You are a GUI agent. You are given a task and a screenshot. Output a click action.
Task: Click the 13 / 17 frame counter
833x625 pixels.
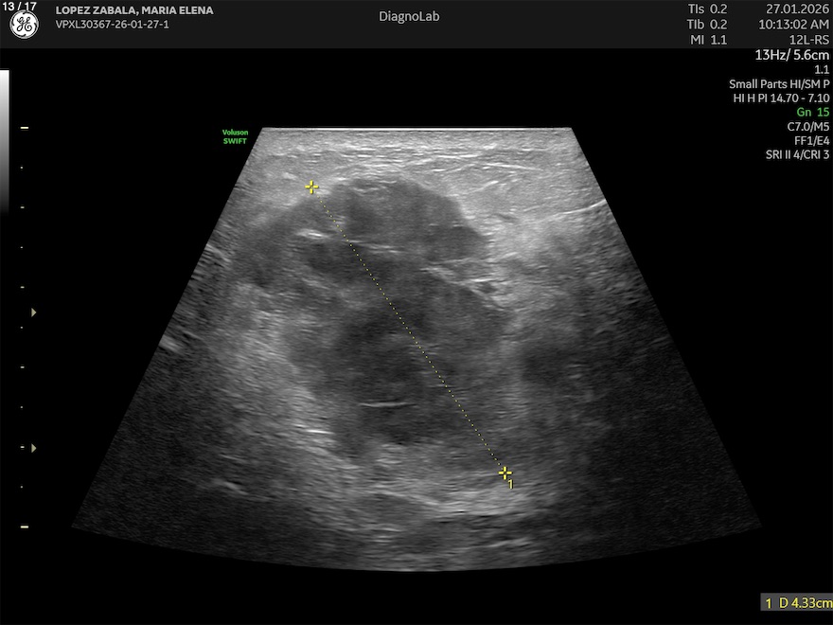pyautogui.click(x=21, y=7)
